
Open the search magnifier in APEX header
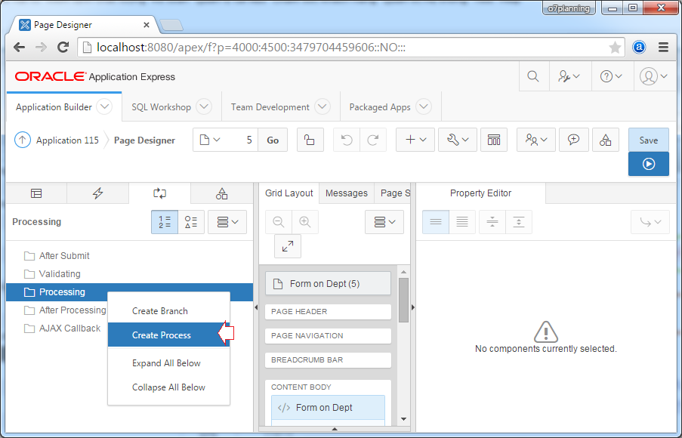[532, 76]
